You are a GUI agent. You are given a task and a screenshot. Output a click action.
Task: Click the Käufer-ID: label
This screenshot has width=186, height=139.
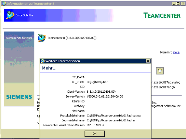(x=79, y=101)
